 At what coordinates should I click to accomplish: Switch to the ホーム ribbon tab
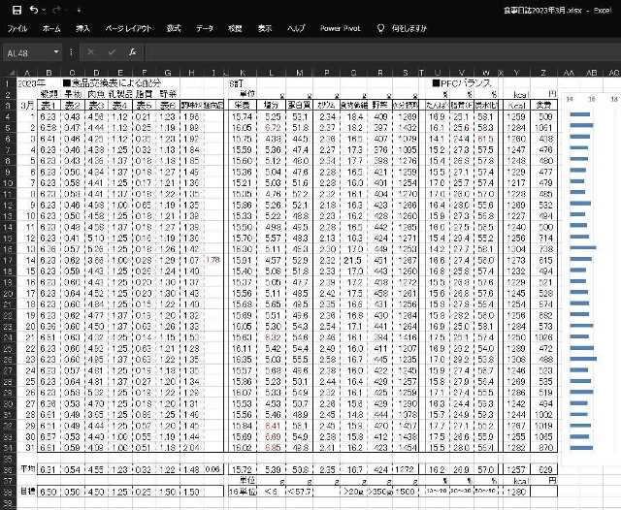coord(51,28)
